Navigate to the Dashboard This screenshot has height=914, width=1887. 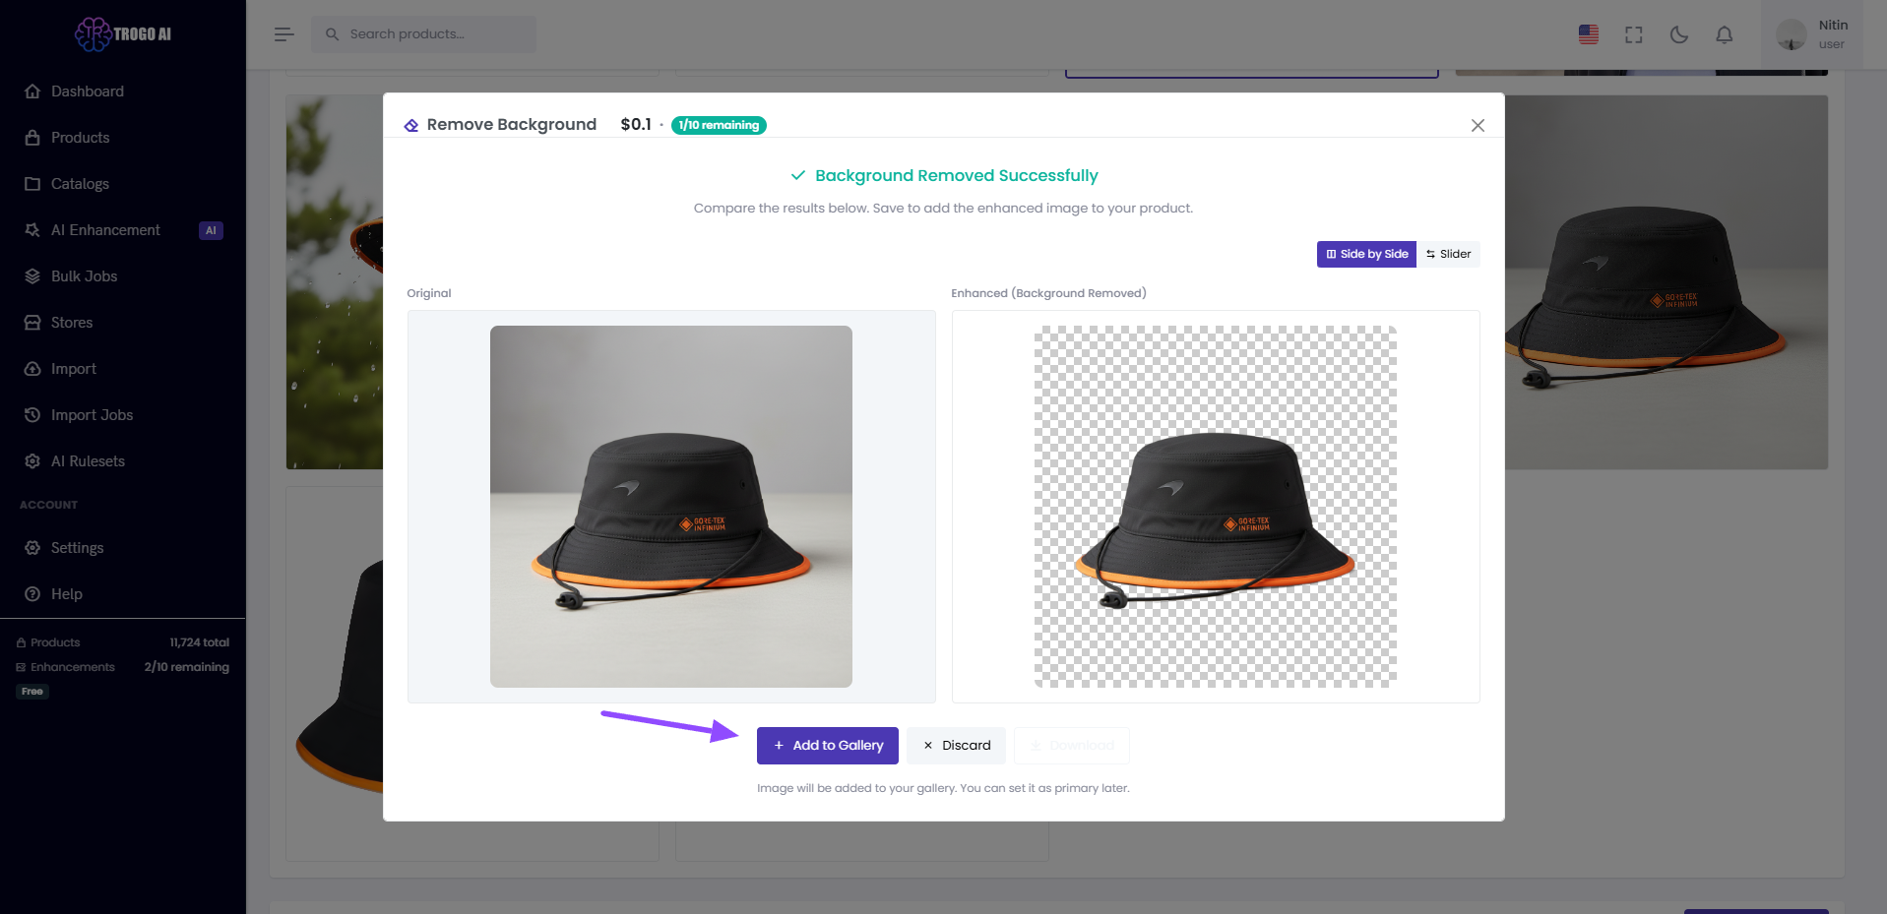pos(87,91)
